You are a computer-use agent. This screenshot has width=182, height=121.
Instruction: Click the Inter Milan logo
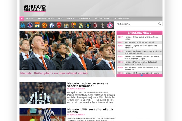[x=88, y=25]
